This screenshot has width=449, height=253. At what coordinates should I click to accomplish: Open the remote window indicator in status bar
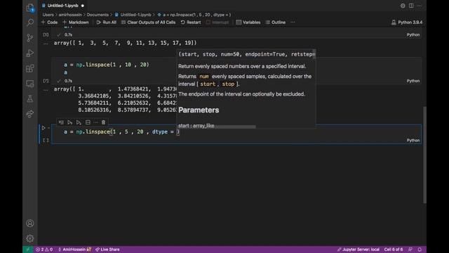click(28, 249)
